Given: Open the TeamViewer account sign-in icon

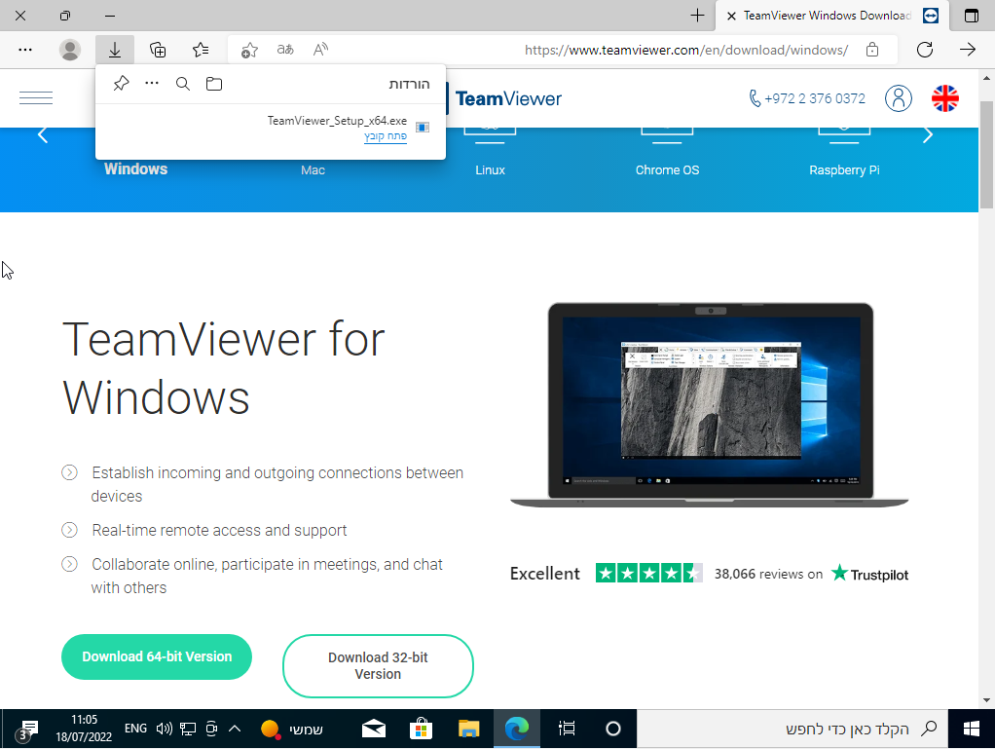Looking at the screenshot, I should coord(899,98).
